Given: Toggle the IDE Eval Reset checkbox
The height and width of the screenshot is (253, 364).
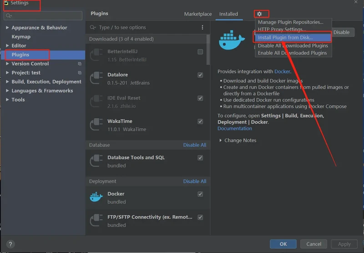Looking at the screenshot, I should pyautogui.click(x=200, y=98).
